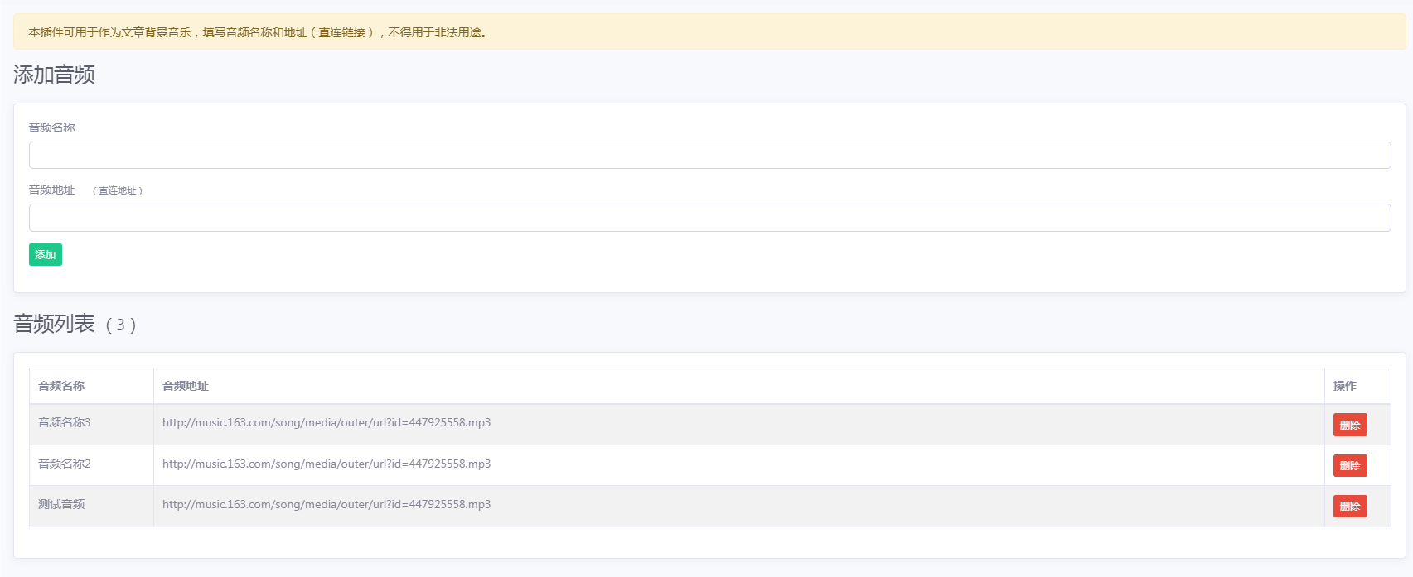The width and height of the screenshot is (1413, 577).
Task: Click the 音频地址 column header
Action: point(186,386)
